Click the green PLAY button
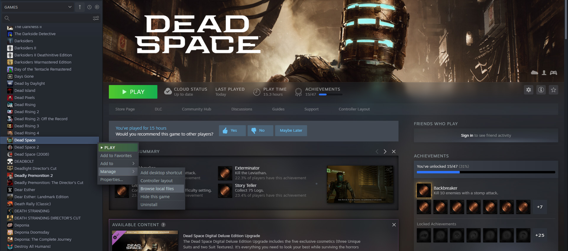Screen dimensions: 568x251 coord(133,92)
